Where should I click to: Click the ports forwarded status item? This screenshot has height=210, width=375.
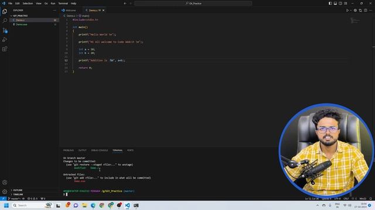pos(43,198)
